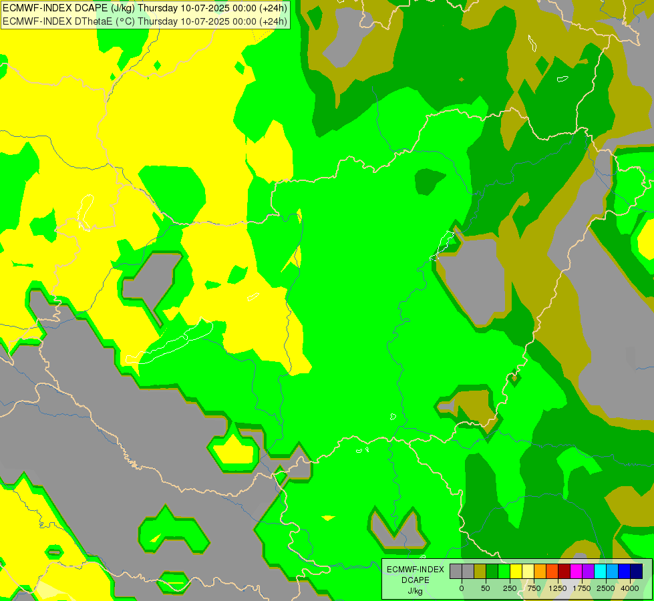Click the pure blue legend swatch
Screen dimensions: 654x601
pos(625,572)
